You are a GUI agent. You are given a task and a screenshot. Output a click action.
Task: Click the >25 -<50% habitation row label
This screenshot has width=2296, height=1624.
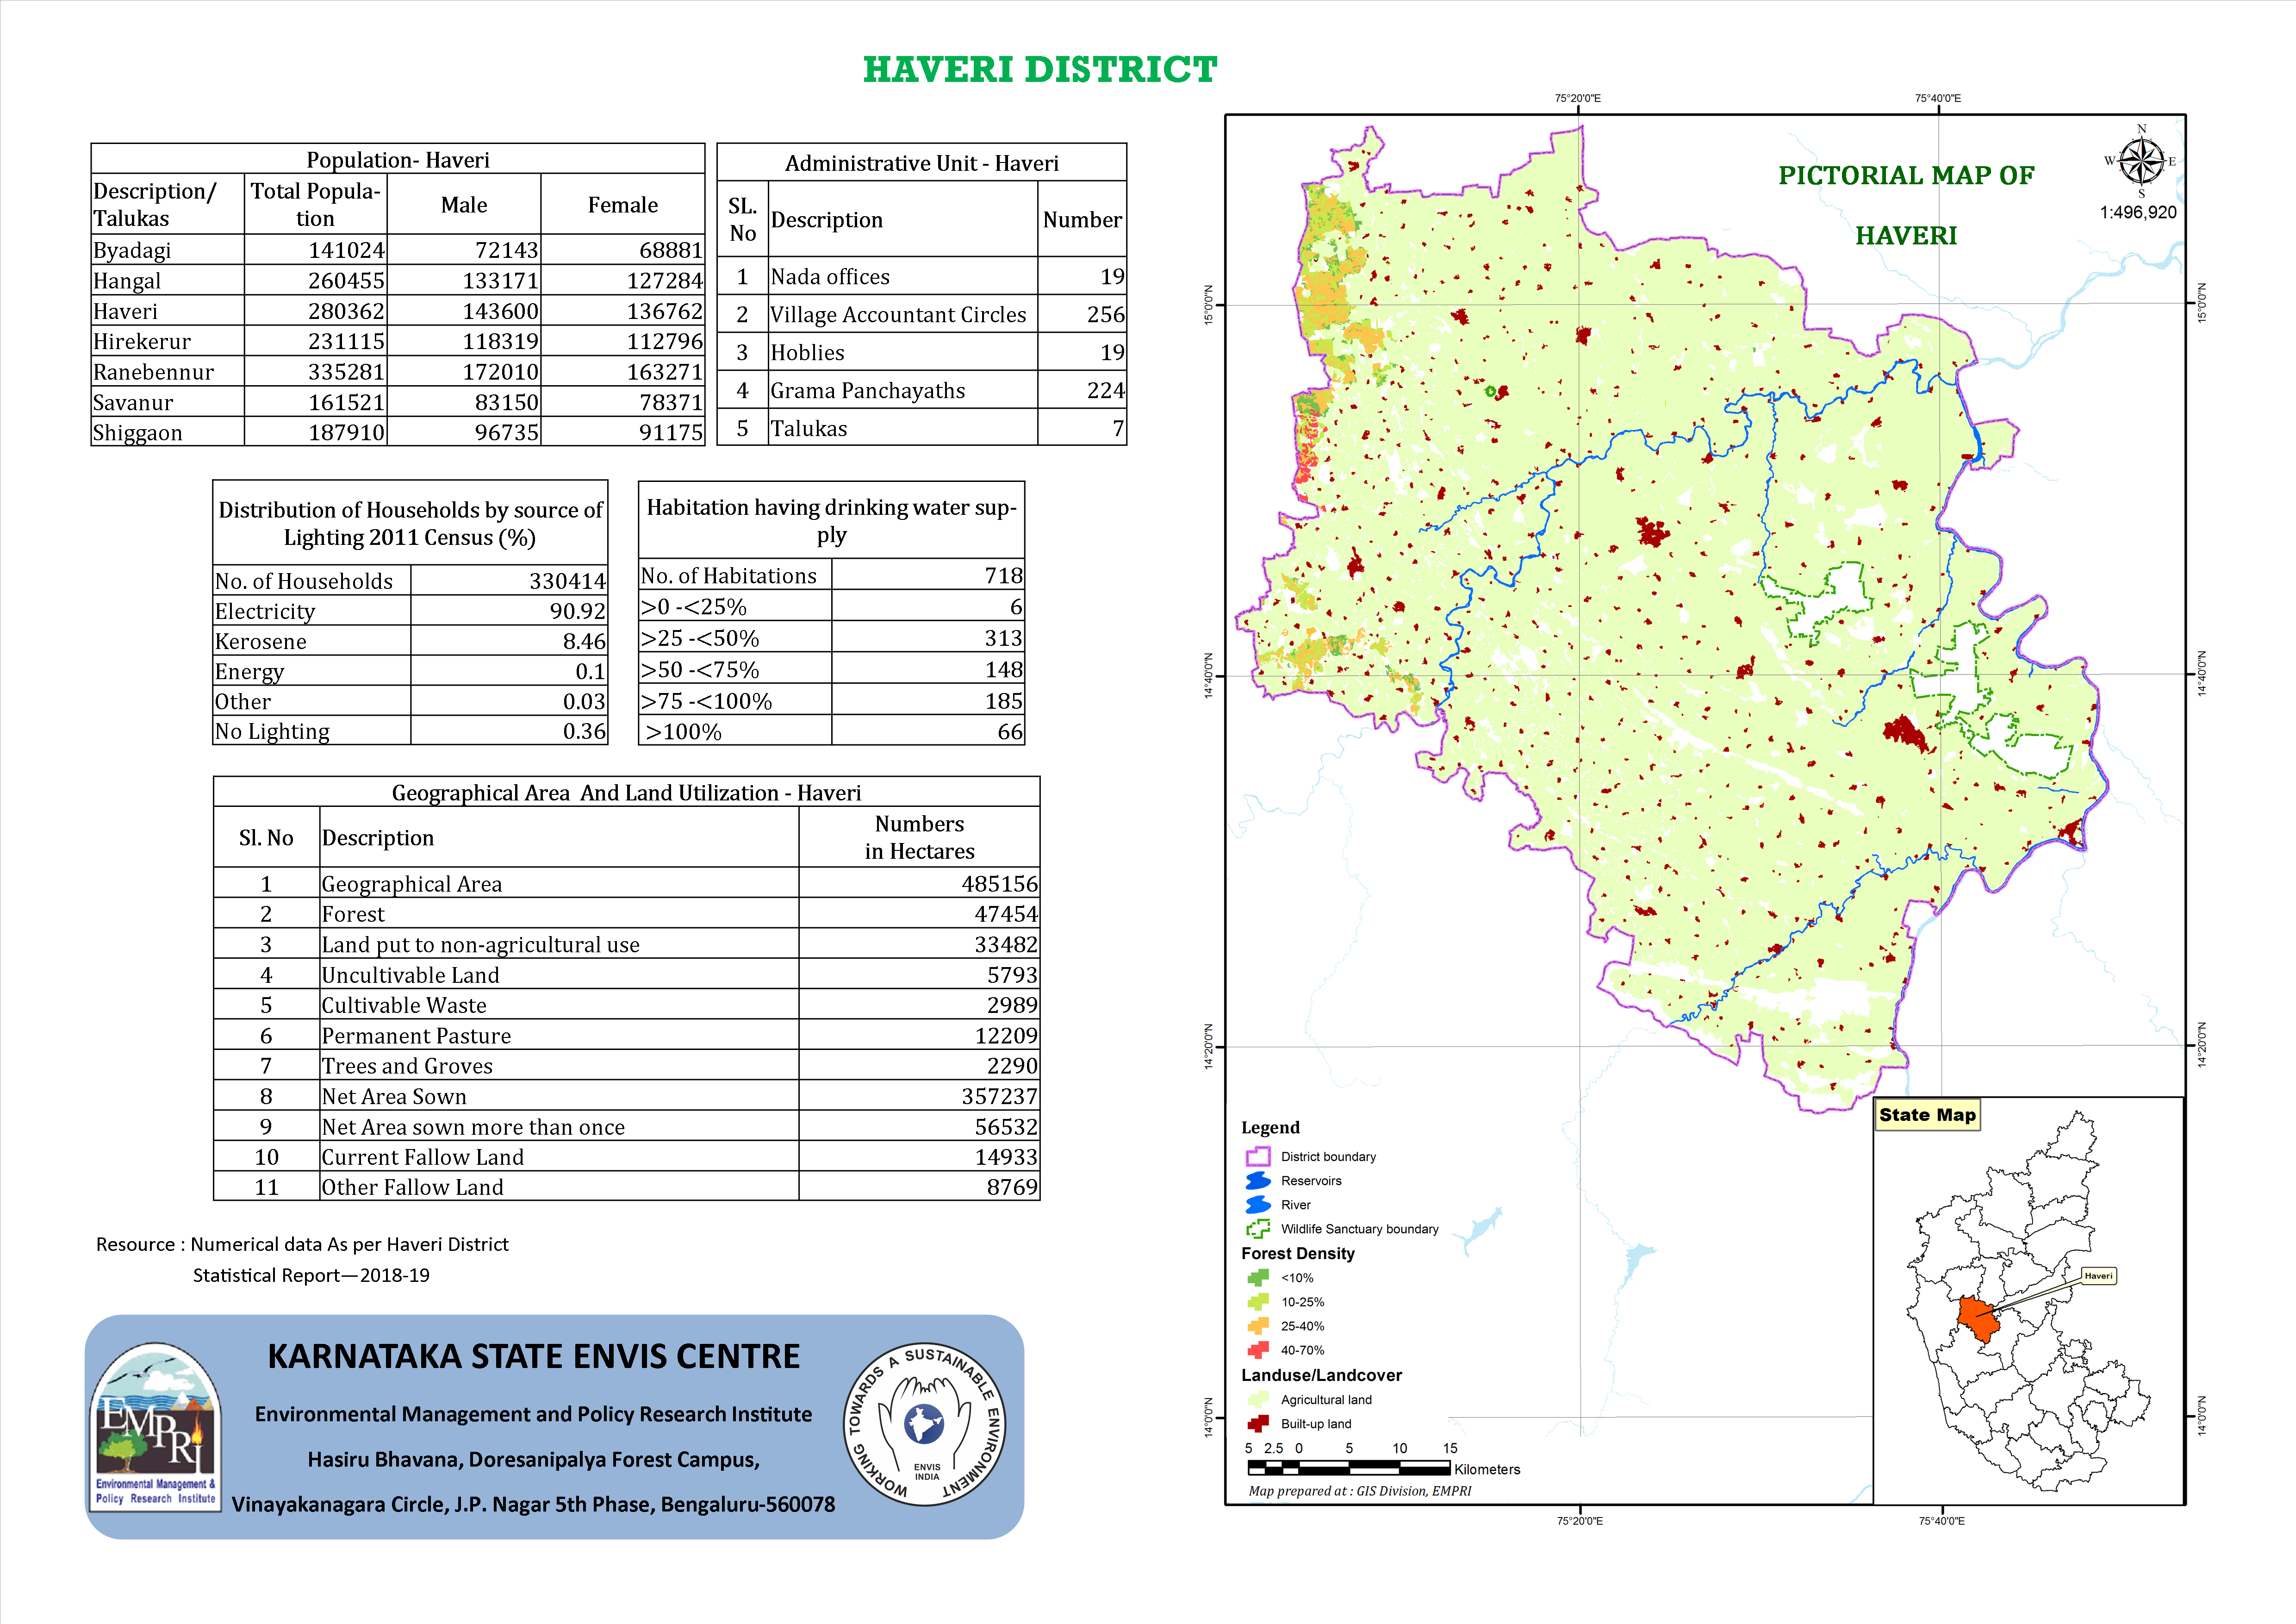(699, 639)
